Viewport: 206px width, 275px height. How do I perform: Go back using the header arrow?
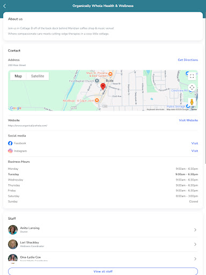coord(5,6)
